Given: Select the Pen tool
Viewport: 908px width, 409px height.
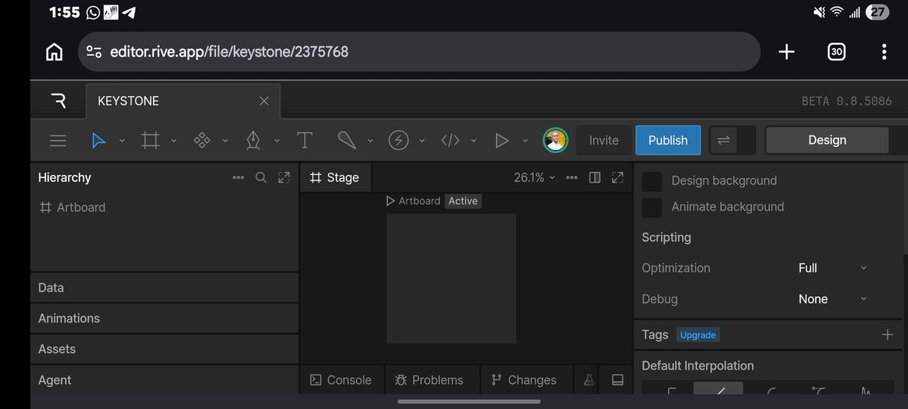Looking at the screenshot, I should 253,140.
